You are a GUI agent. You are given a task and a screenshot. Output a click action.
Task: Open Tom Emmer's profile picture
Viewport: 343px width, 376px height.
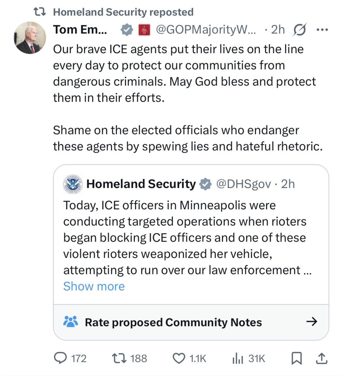30,38
